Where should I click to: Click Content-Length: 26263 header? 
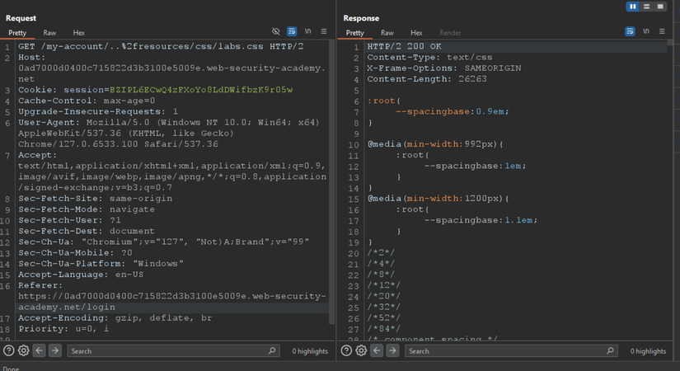427,79
